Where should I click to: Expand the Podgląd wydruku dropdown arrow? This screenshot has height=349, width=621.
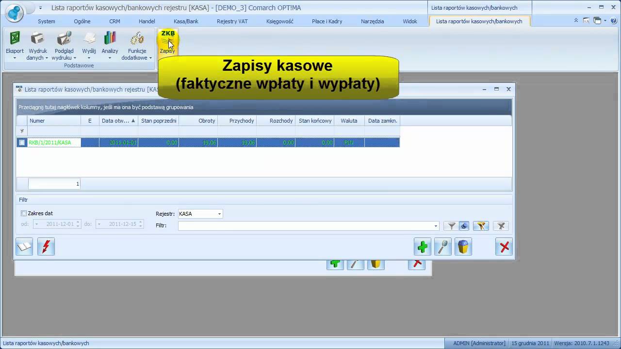click(75, 58)
